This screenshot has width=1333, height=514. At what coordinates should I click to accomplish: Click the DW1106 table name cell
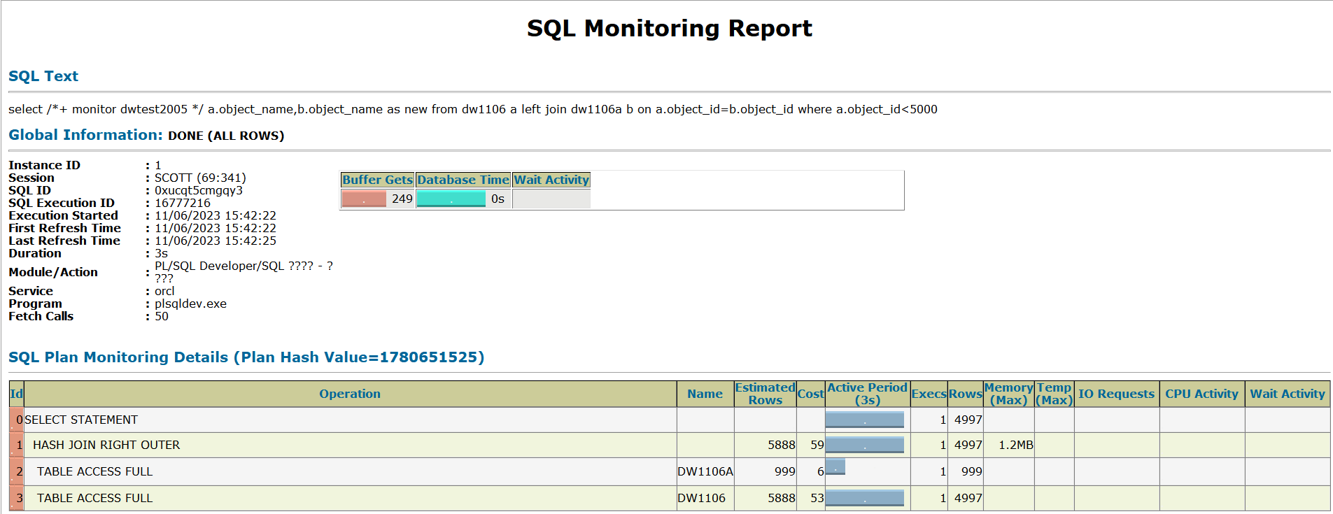point(701,498)
